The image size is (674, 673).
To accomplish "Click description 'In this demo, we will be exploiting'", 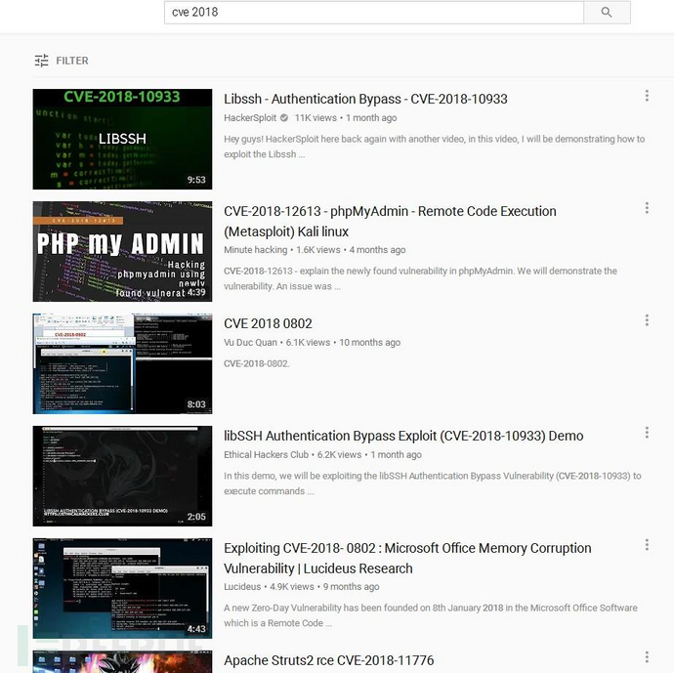I will pos(433,484).
